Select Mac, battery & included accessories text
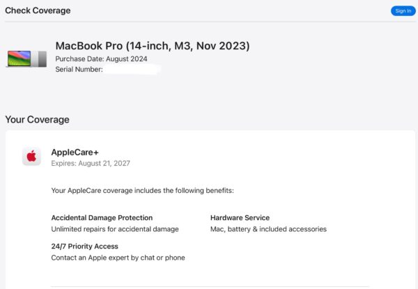The height and width of the screenshot is (289, 418). coord(268,229)
